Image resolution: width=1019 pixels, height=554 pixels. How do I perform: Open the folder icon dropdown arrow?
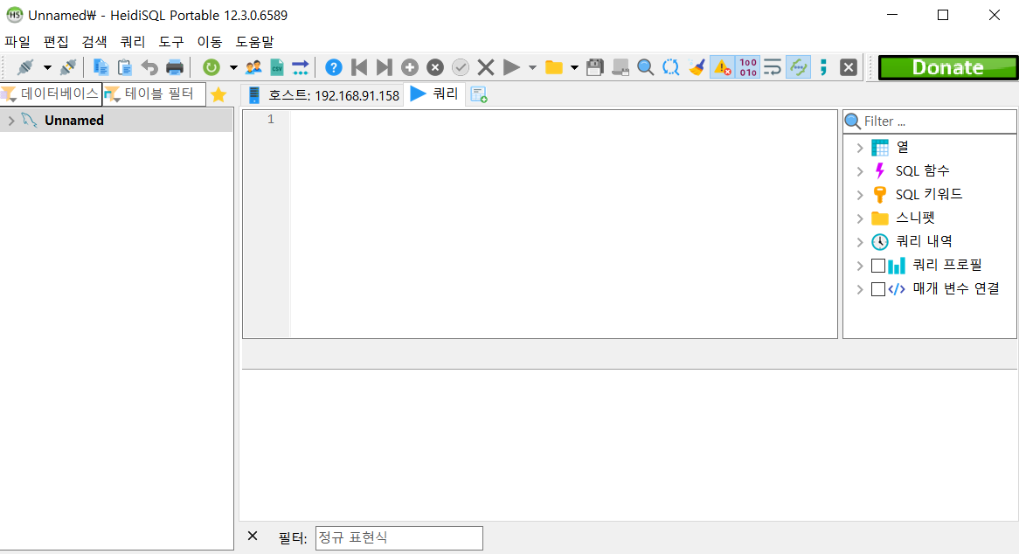point(574,67)
